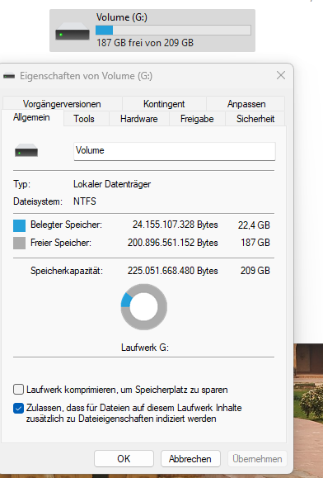This screenshot has width=323, height=478.
Task: Uncheck the content indexing checkbox
Action: point(19,408)
